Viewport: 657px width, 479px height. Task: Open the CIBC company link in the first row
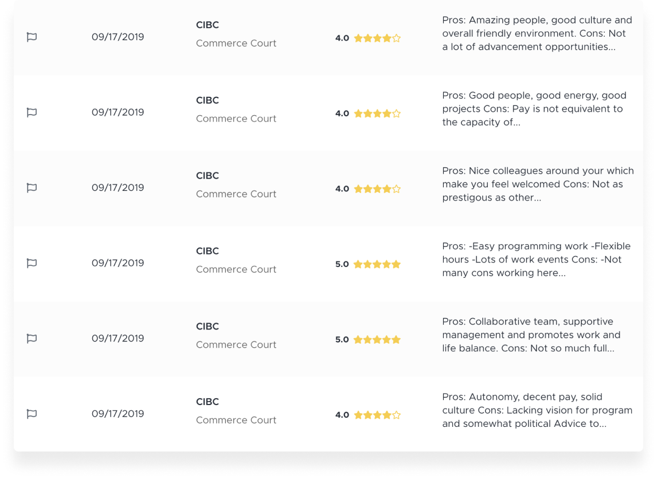pos(208,25)
